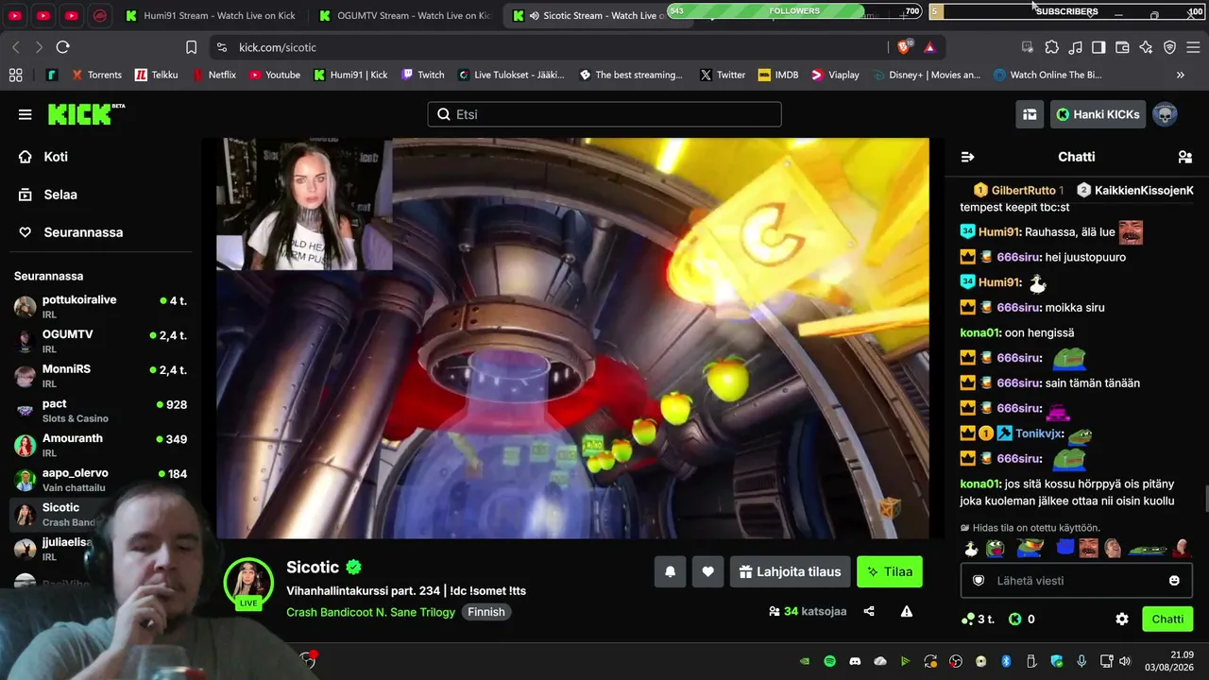Click Tonikvjx username in chat
The image size is (1209, 680).
(x=1039, y=433)
